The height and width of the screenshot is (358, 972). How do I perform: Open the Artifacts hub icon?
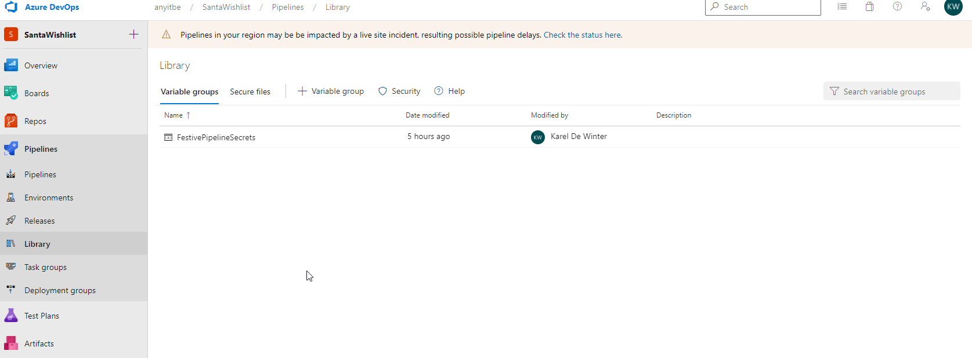tap(11, 343)
